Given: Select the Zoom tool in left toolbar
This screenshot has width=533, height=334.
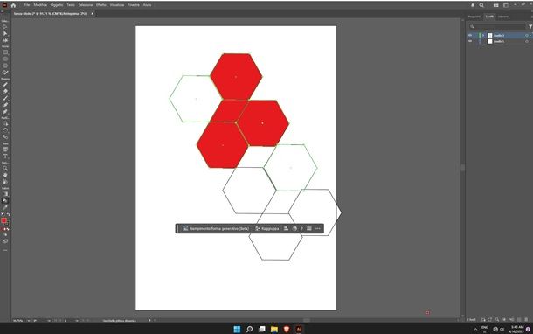Looking at the screenshot, I should pyautogui.click(x=5, y=169).
